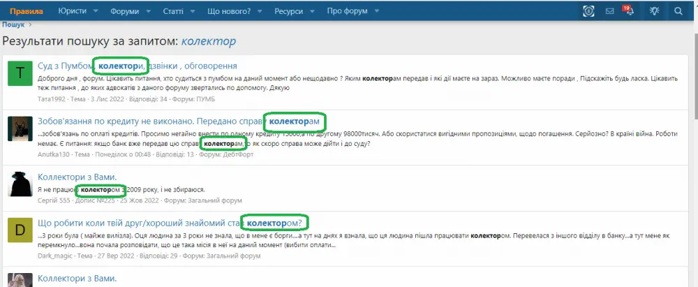Click the lightbulb icon in header
The width and height of the screenshot is (698, 287).
(x=655, y=11)
